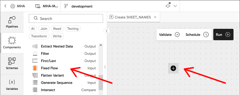Viewport: 240px width, 95px height.
Task: Click the Intersect component icon
Action: 35,90
